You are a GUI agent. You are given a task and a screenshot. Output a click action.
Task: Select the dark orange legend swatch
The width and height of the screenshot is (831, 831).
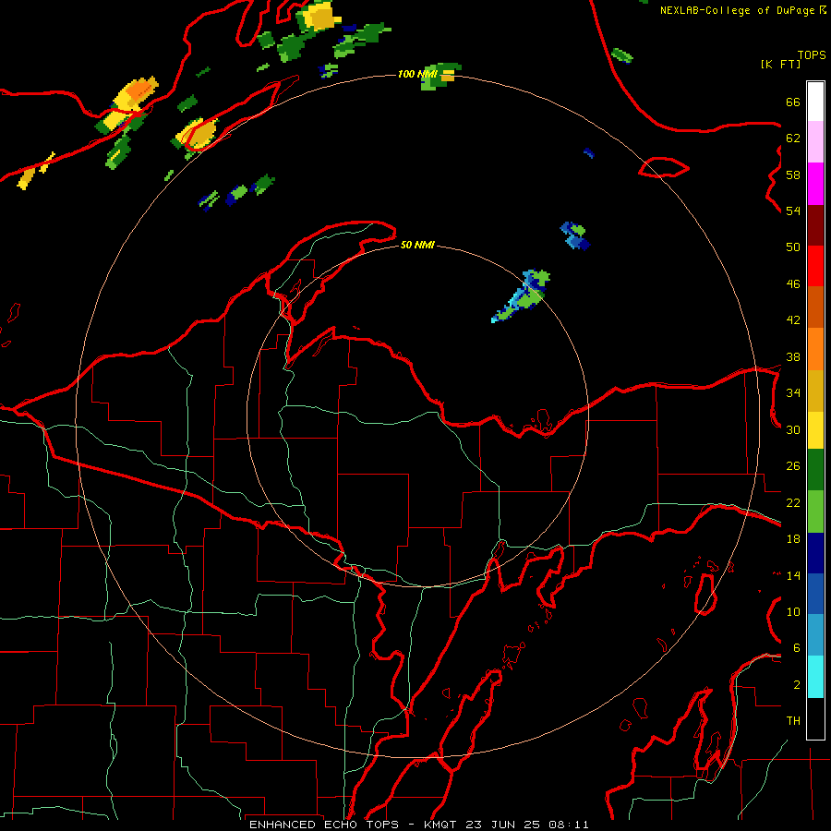pos(815,307)
